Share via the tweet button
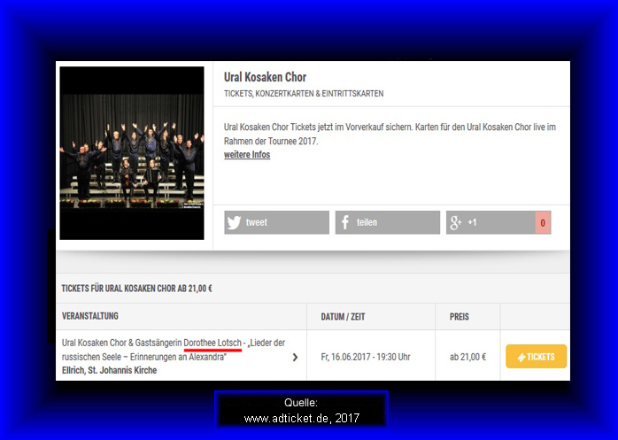 pyautogui.click(x=276, y=222)
